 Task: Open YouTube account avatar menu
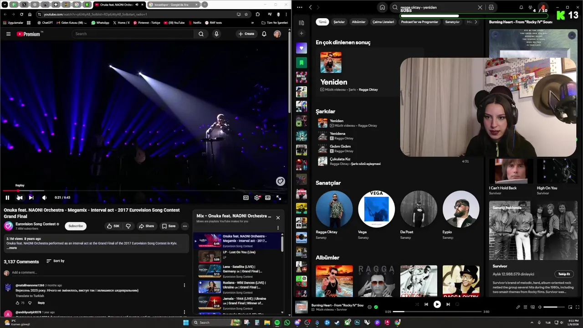point(277,34)
